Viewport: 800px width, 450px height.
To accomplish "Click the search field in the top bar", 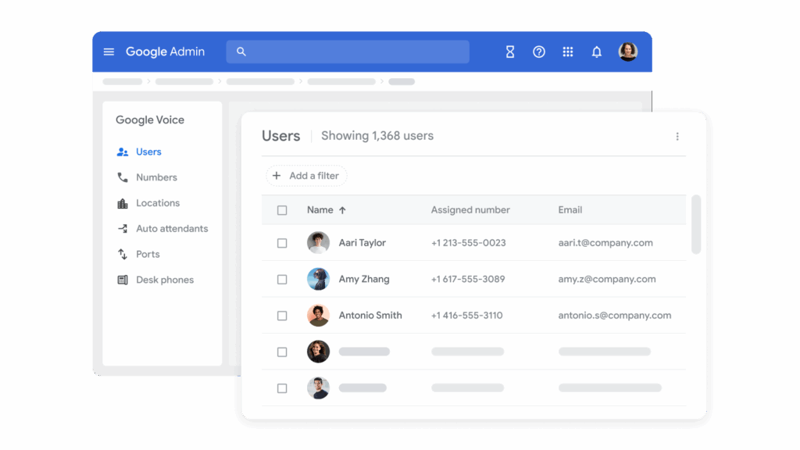I will tap(347, 52).
